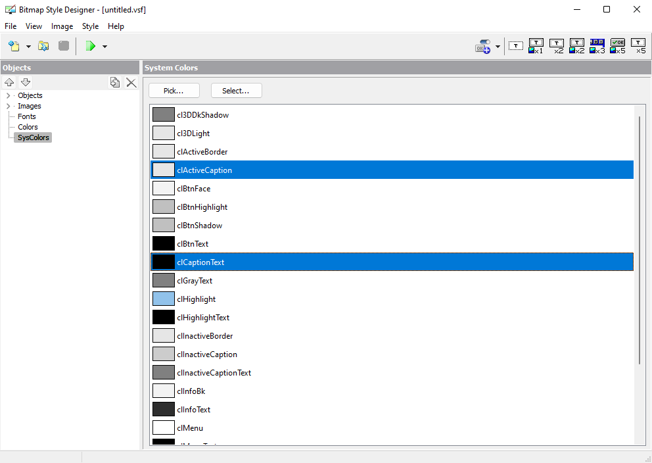Click the move object up arrow
652x463 pixels.
pyautogui.click(x=9, y=82)
